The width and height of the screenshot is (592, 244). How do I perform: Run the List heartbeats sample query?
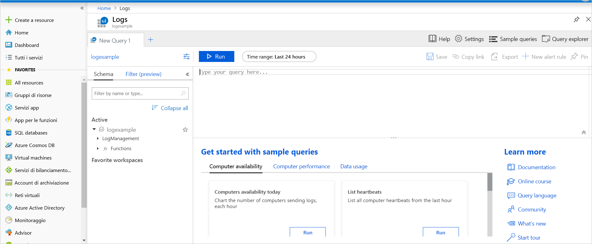441,232
